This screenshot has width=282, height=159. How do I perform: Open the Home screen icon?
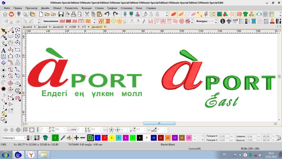pos(5,14)
